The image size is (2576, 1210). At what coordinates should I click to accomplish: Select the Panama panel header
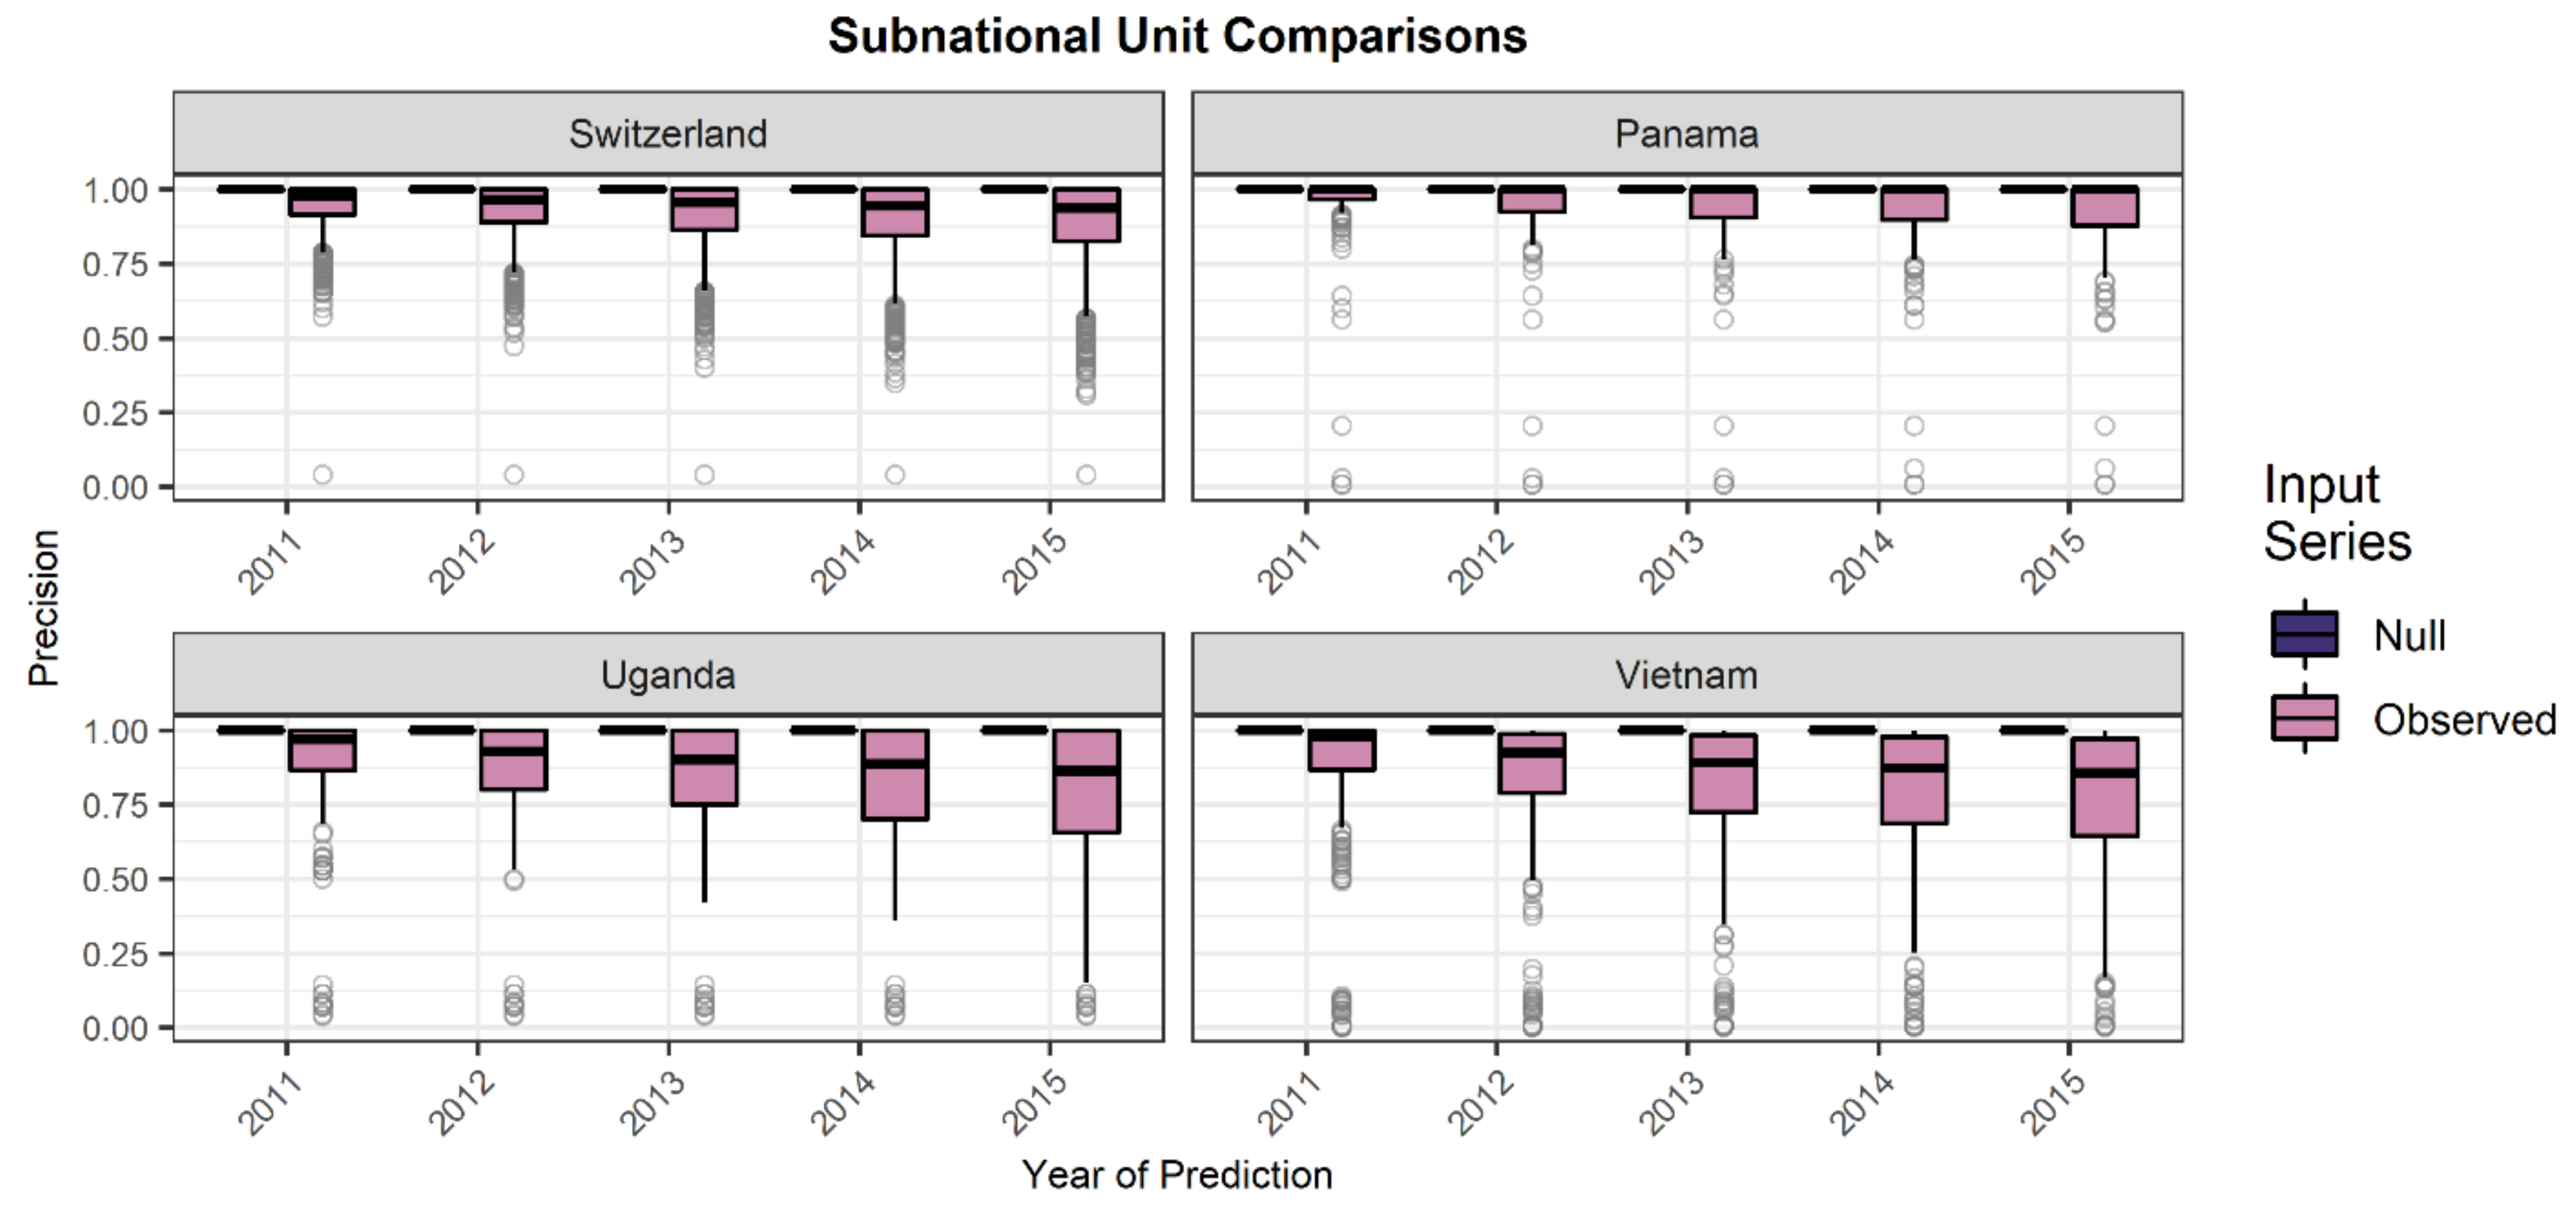point(1686,133)
